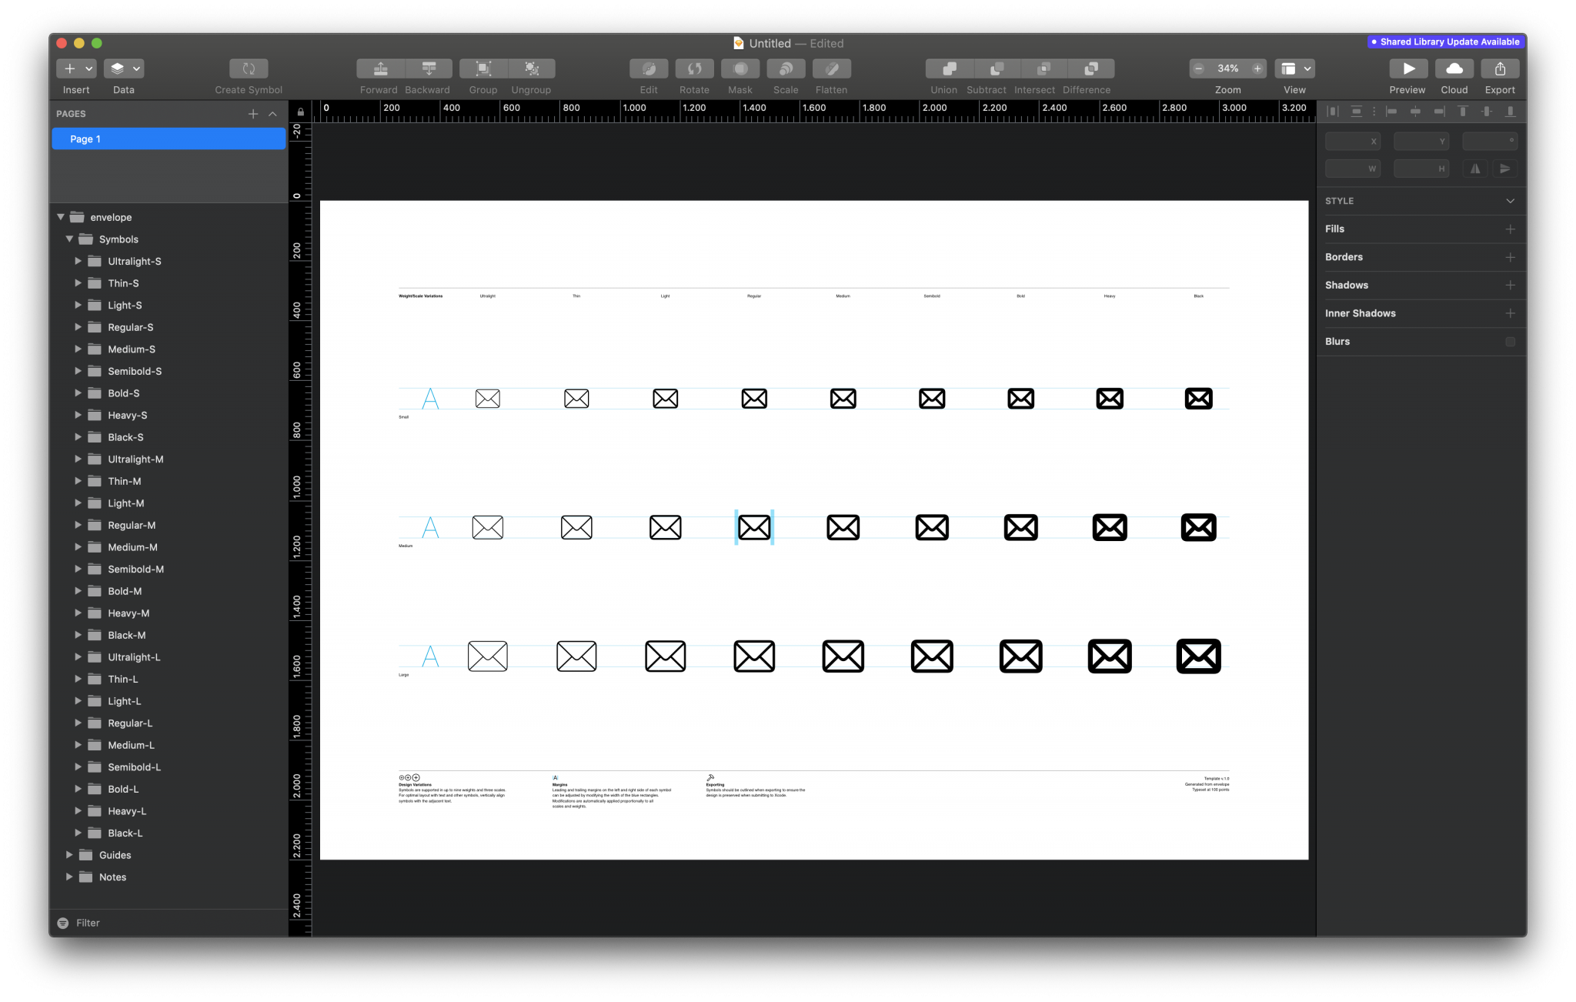This screenshot has height=1002, width=1576.
Task: Collapse the STYLE section chevron
Action: 1510,201
